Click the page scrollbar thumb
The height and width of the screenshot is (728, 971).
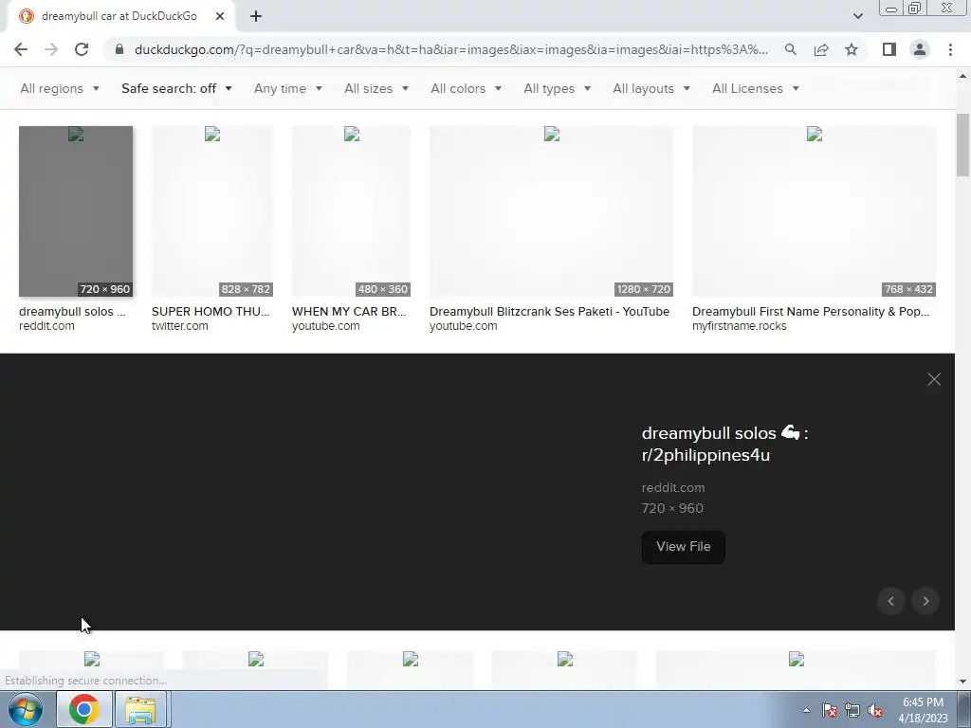coord(962,145)
